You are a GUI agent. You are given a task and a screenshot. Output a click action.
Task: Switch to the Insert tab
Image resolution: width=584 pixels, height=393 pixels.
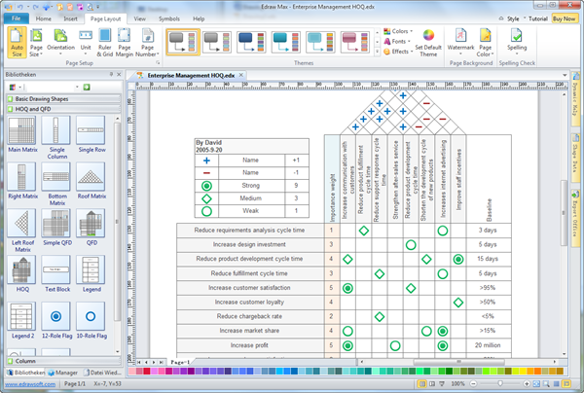[70, 18]
